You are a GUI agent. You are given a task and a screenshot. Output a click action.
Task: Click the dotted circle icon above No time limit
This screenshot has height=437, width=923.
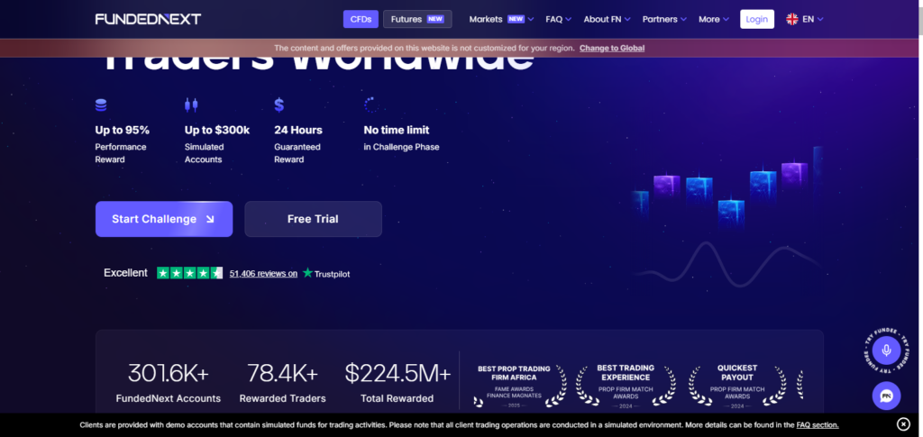point(370,105)
